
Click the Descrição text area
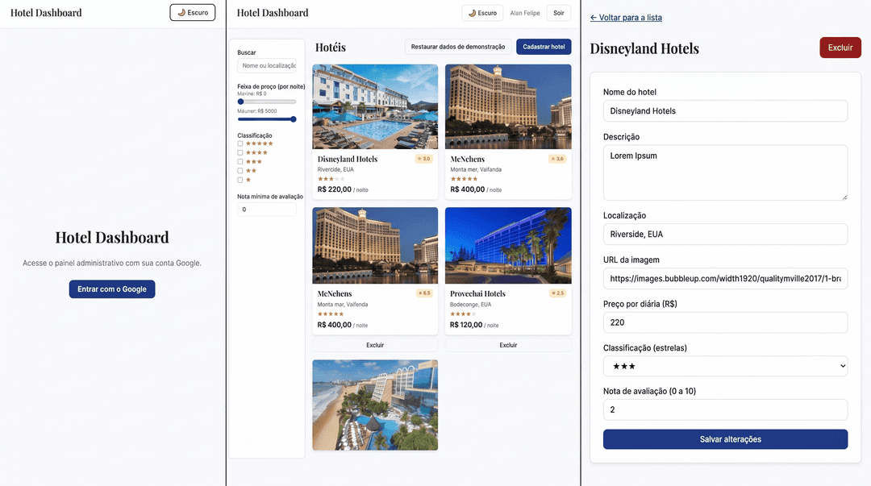[725, 172]
